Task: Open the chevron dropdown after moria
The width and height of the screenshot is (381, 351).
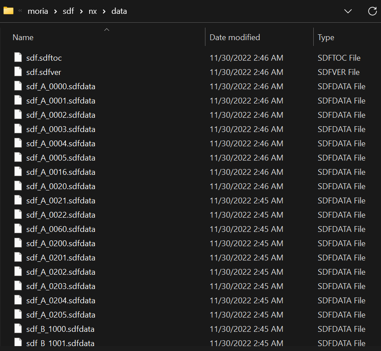Action: 56,12
